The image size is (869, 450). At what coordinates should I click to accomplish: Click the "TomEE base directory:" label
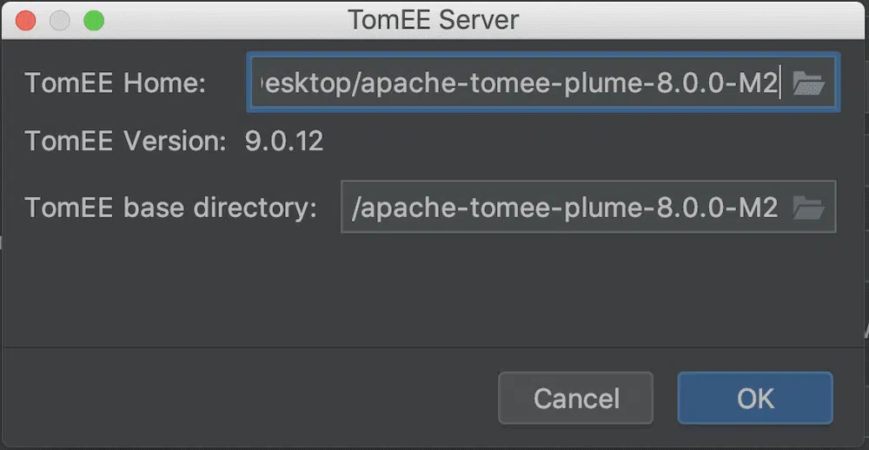point(170,208)
